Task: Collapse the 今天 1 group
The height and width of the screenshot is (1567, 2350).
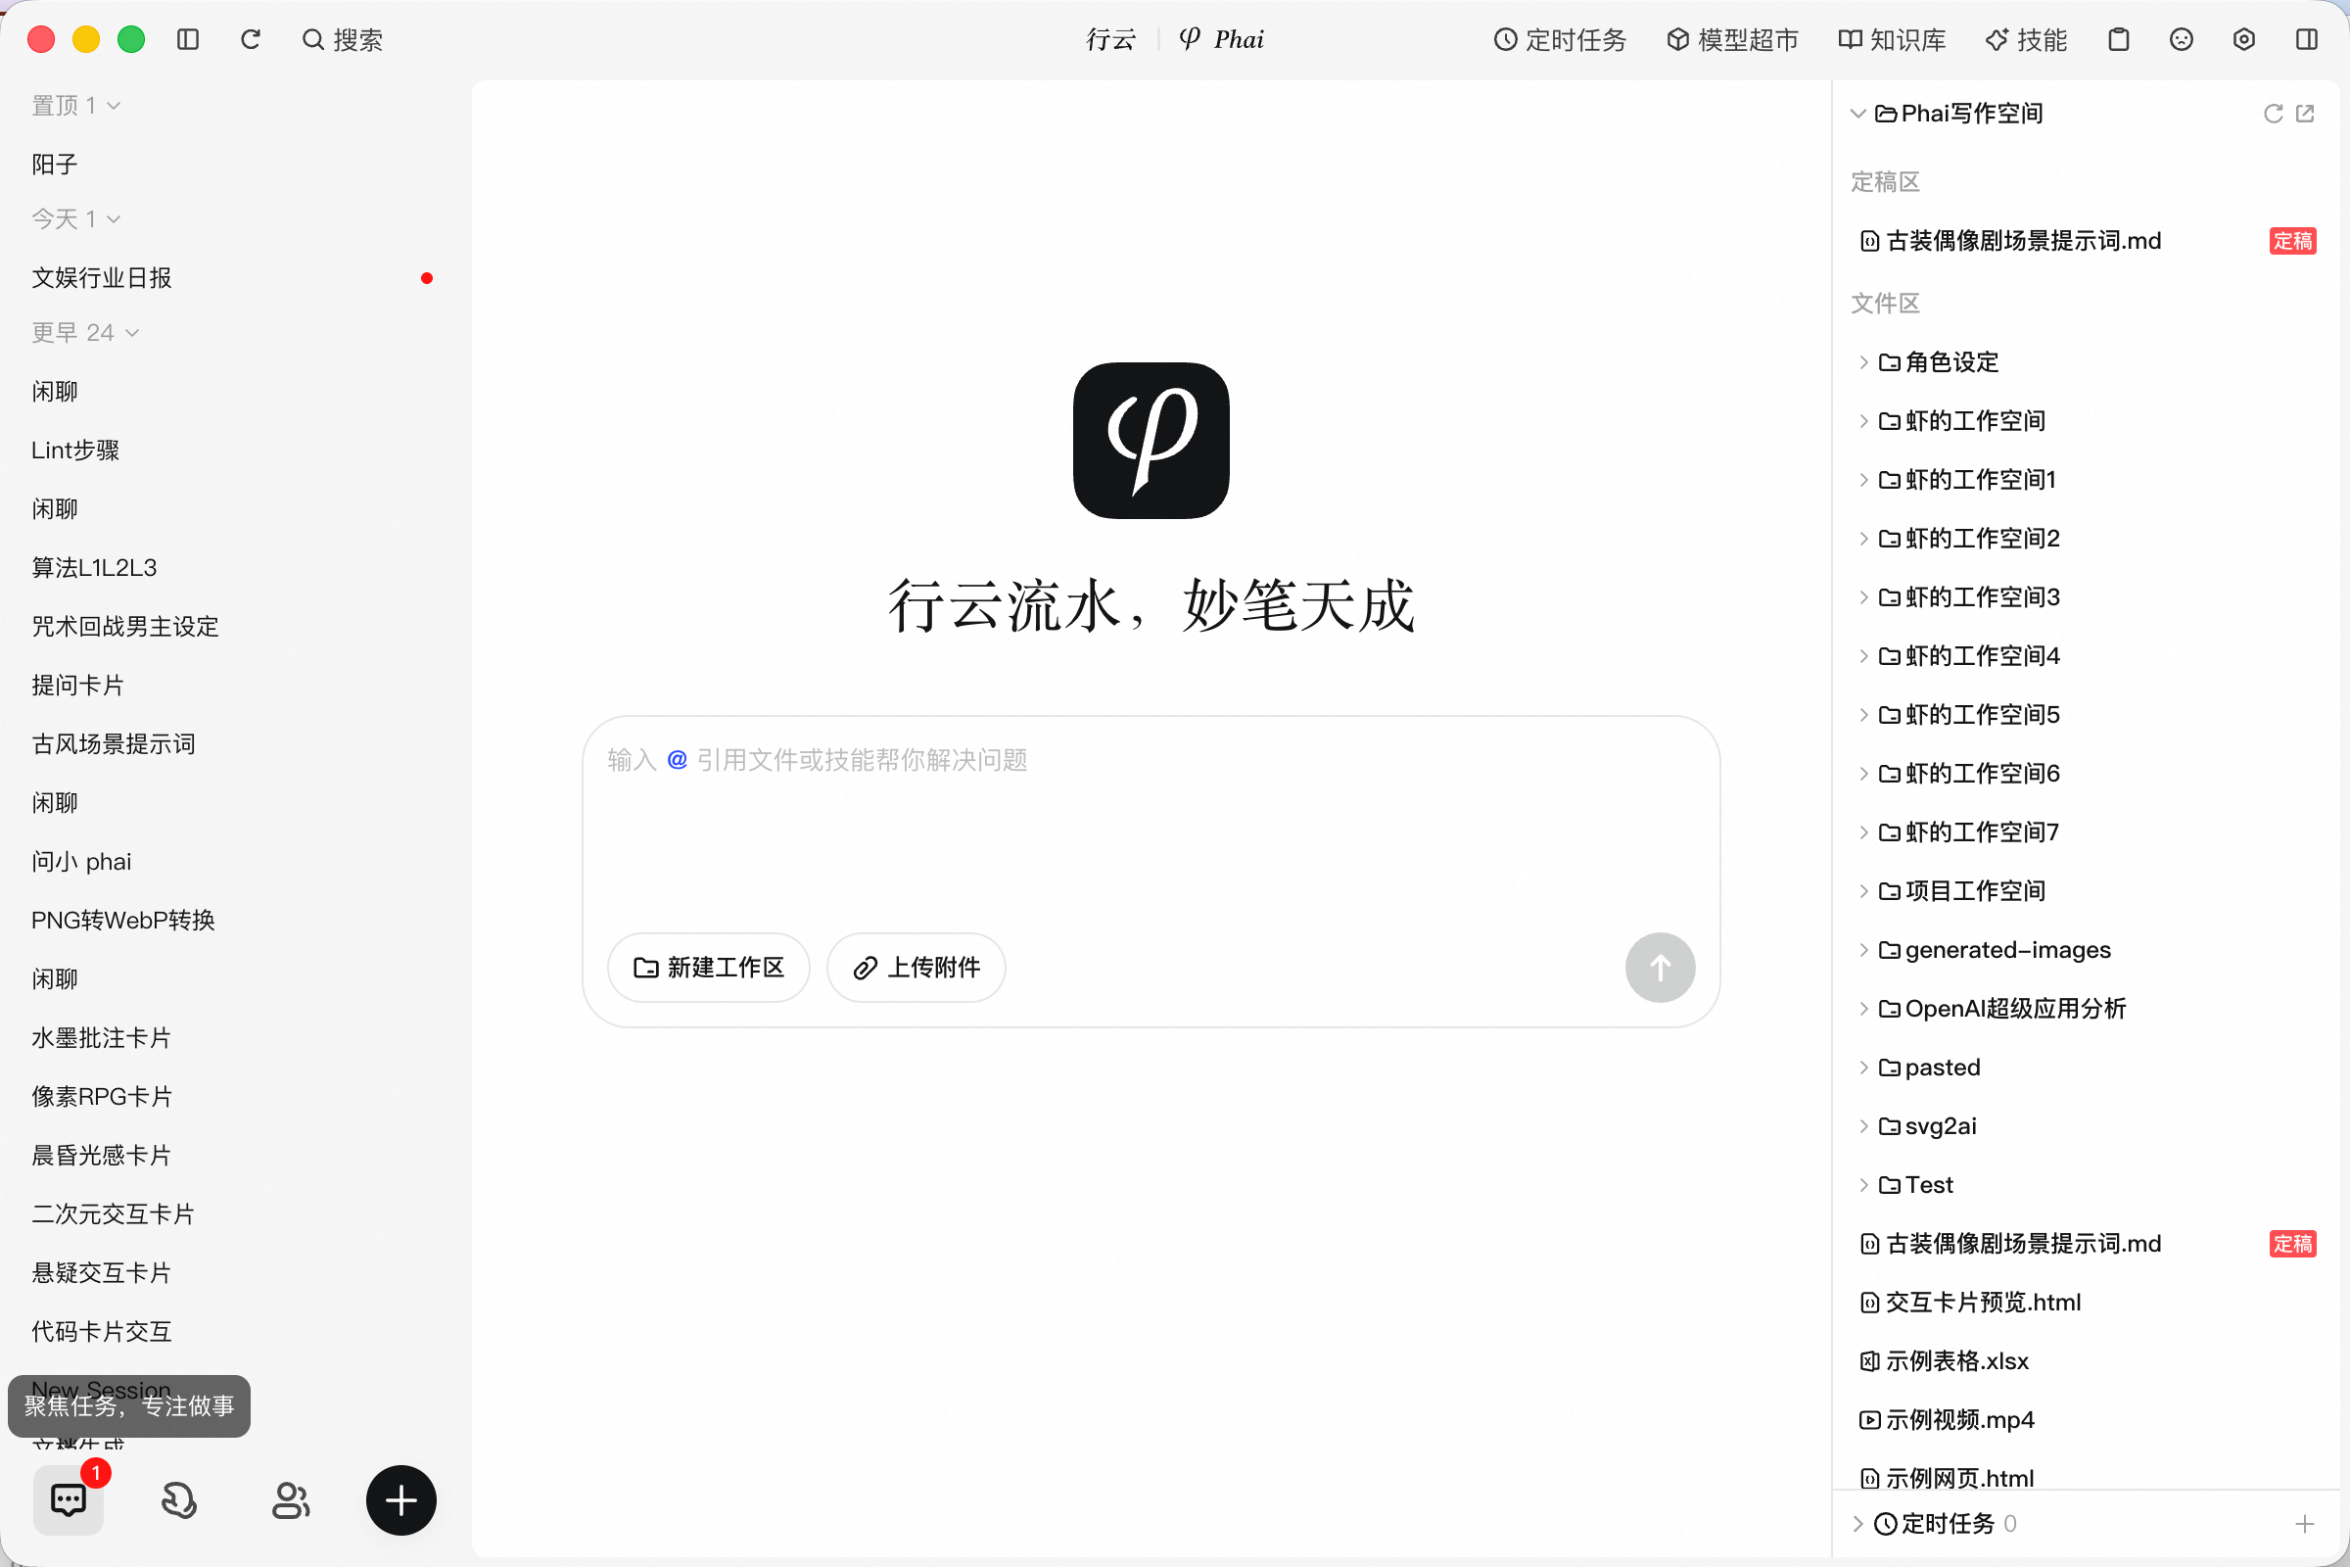Action: 76,218
